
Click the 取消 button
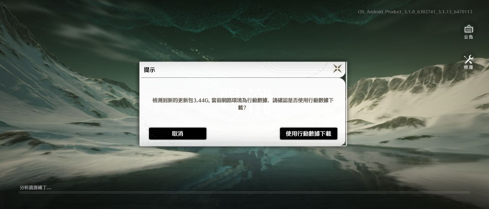(178, 133)
